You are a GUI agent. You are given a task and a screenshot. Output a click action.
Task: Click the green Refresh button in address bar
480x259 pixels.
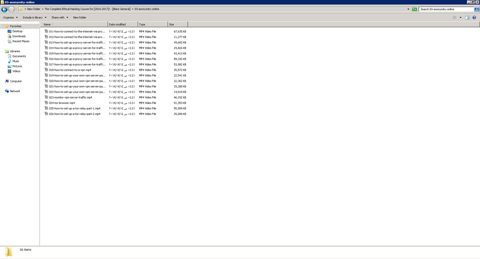pos(414,9)
